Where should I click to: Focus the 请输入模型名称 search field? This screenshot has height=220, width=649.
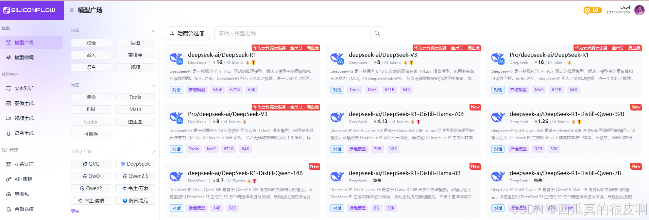[x=292, y=33]
